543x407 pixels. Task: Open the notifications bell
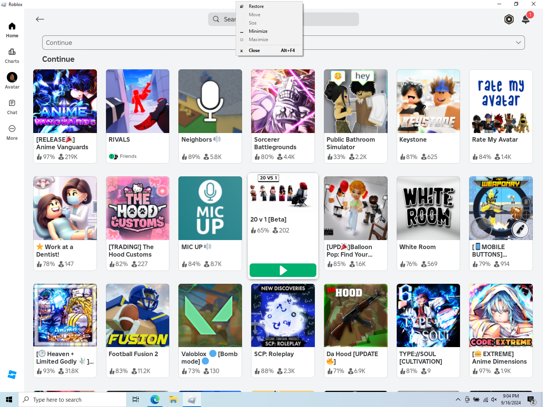pos(526,19)
